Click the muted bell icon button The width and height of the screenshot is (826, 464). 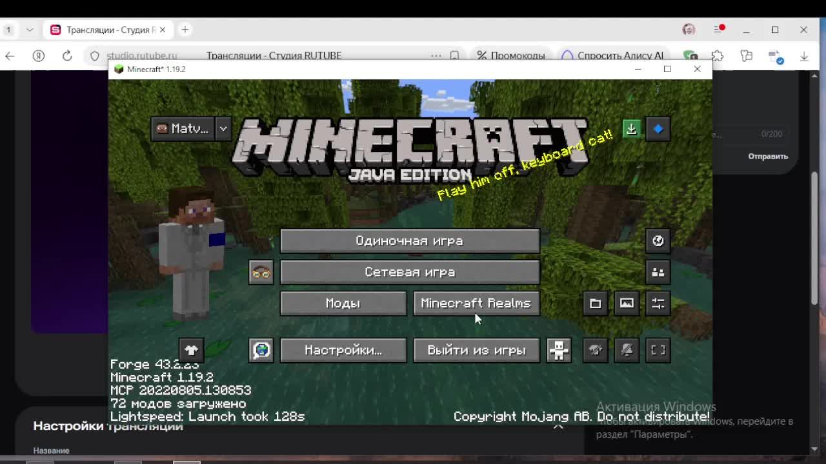(x=627, y=350)
